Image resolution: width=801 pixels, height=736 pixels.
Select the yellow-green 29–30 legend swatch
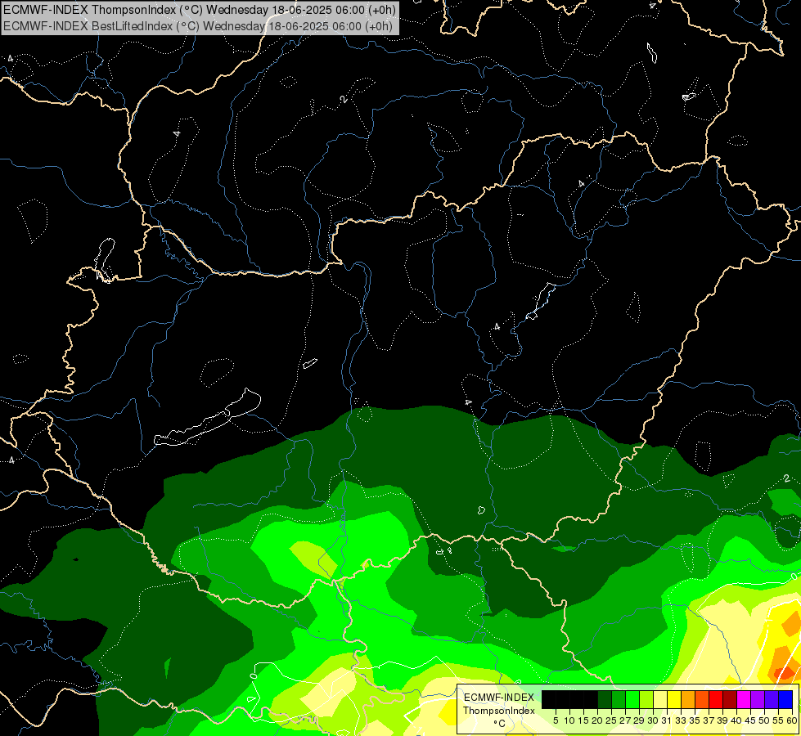[x=646, y=699]
